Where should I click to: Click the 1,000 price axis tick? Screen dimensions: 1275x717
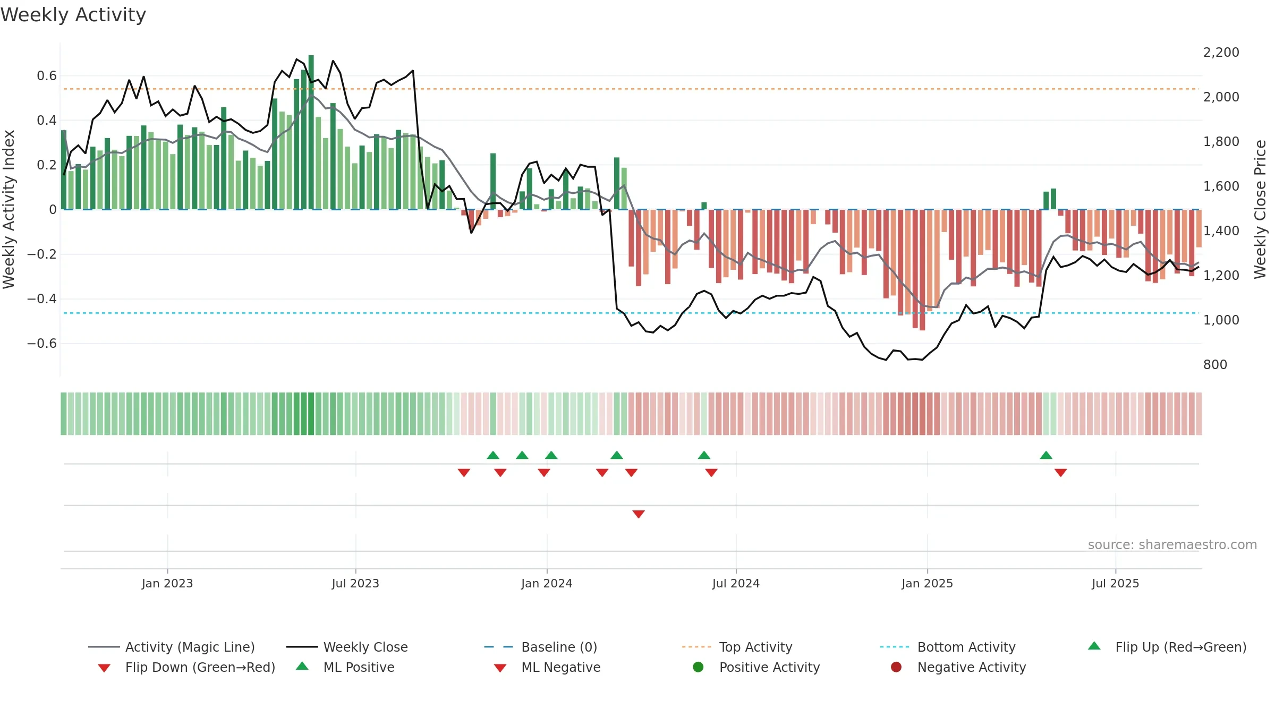pos(1221,320)
